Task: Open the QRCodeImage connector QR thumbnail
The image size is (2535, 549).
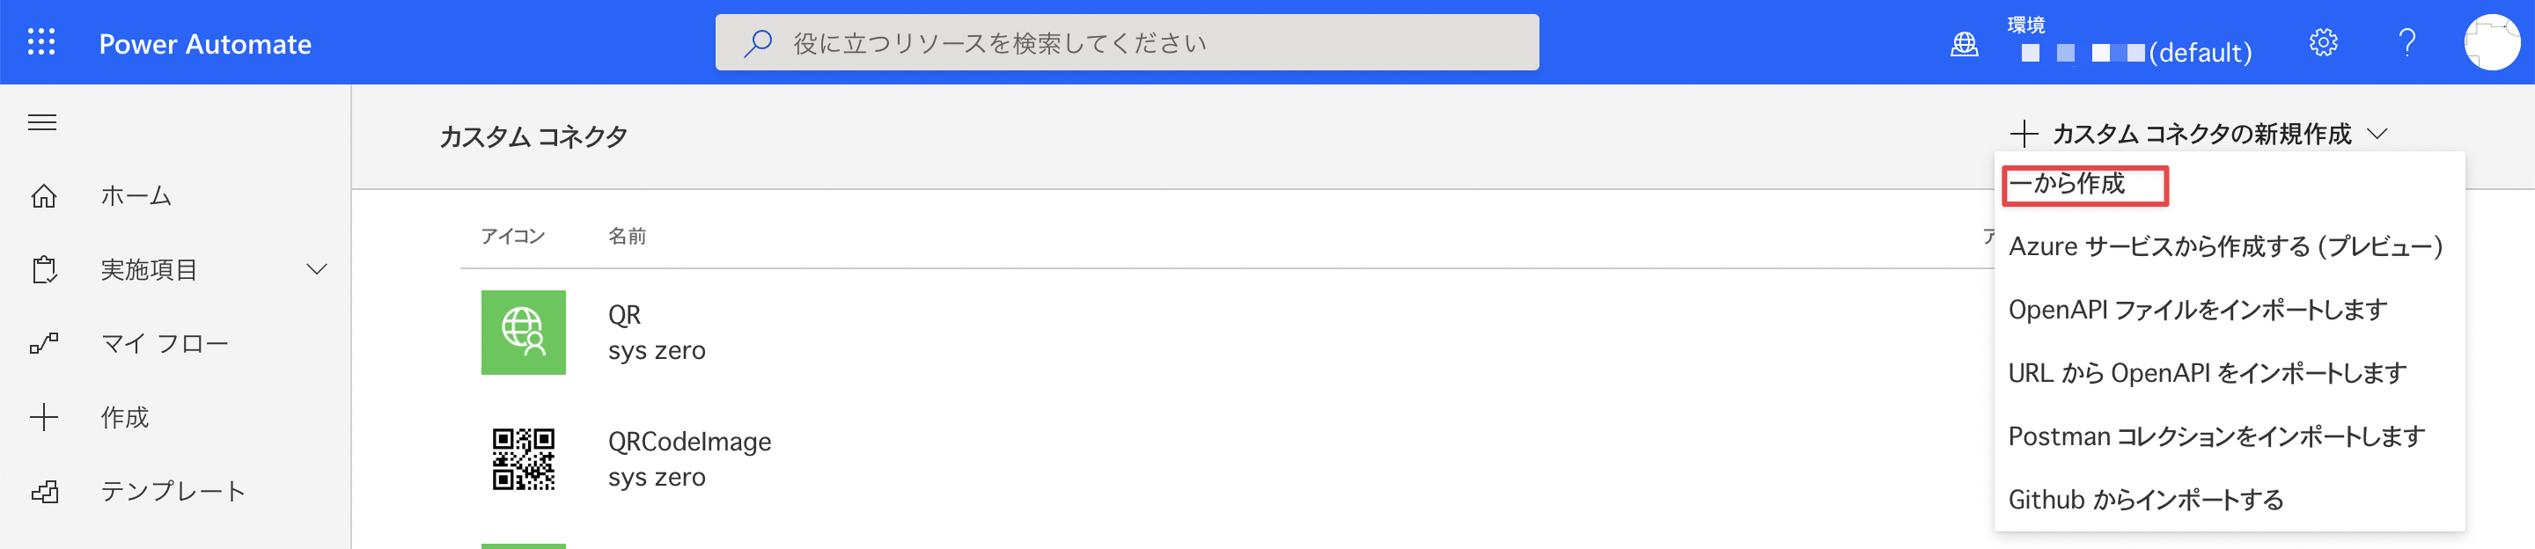Action: pos(524,459)
